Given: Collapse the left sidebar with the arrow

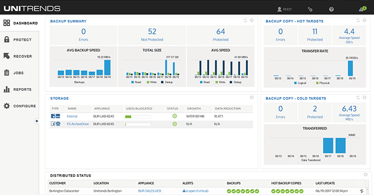Looking at the screenshot, I should (37, 121).
